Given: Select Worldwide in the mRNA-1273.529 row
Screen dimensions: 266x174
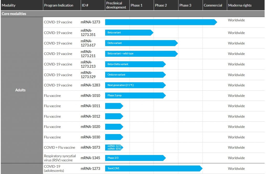Looking at the screenshot, I should 236,75.
